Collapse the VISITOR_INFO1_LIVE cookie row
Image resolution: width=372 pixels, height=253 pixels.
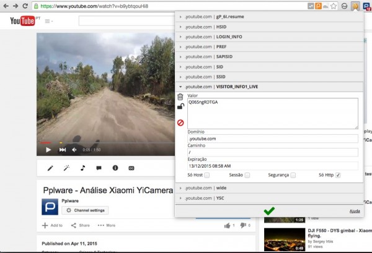click(269, 87)
